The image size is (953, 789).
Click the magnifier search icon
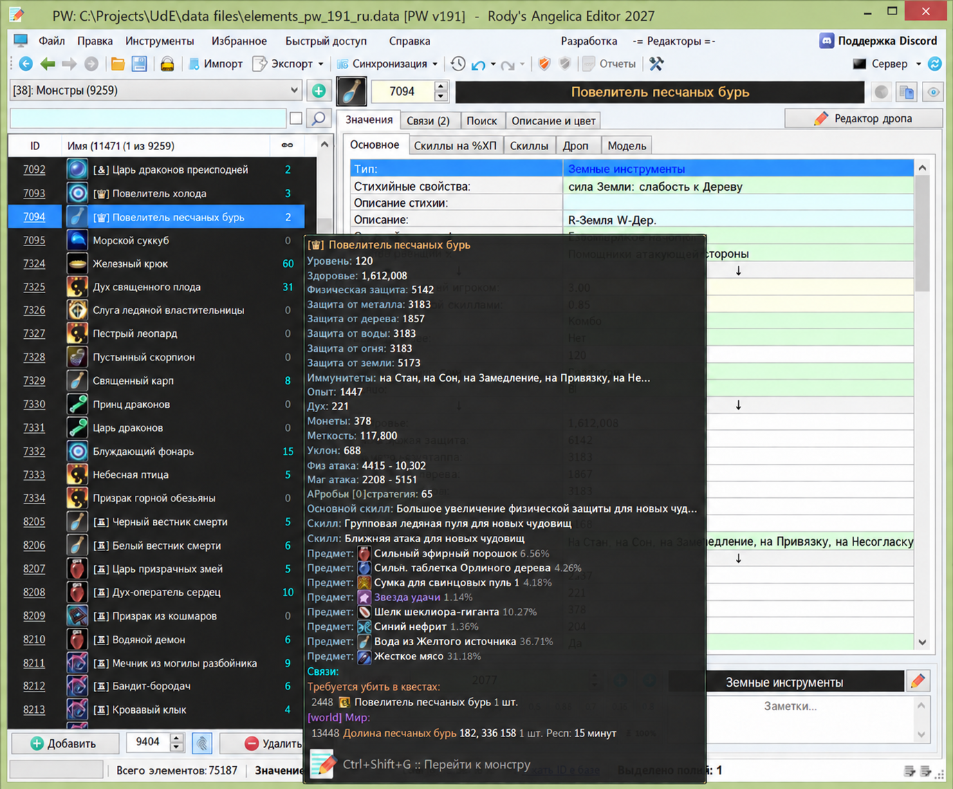pyautogui.click(x=319, y=119)
